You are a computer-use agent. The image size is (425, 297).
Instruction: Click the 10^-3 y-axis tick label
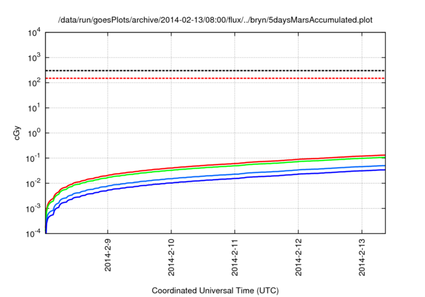[33, 209]
